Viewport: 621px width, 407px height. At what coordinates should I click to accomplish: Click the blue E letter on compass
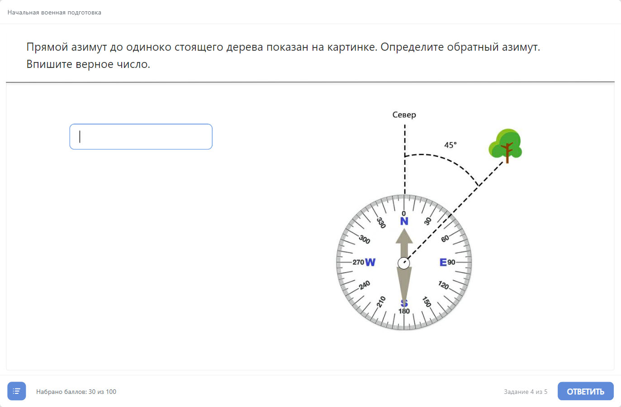[x=443, y=263]
